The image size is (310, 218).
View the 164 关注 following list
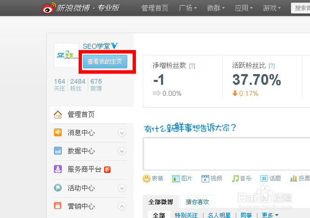click(x=59, y=85)
